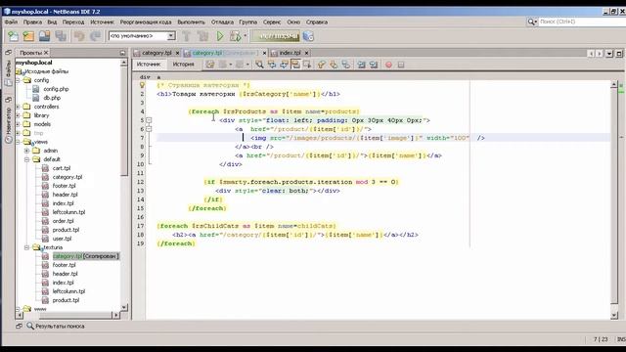Image resolution: width=626 pixels, height=352 pixels.
Task: Select leftcolumn.tpl under texturia folder
Action: coord(68,291)
